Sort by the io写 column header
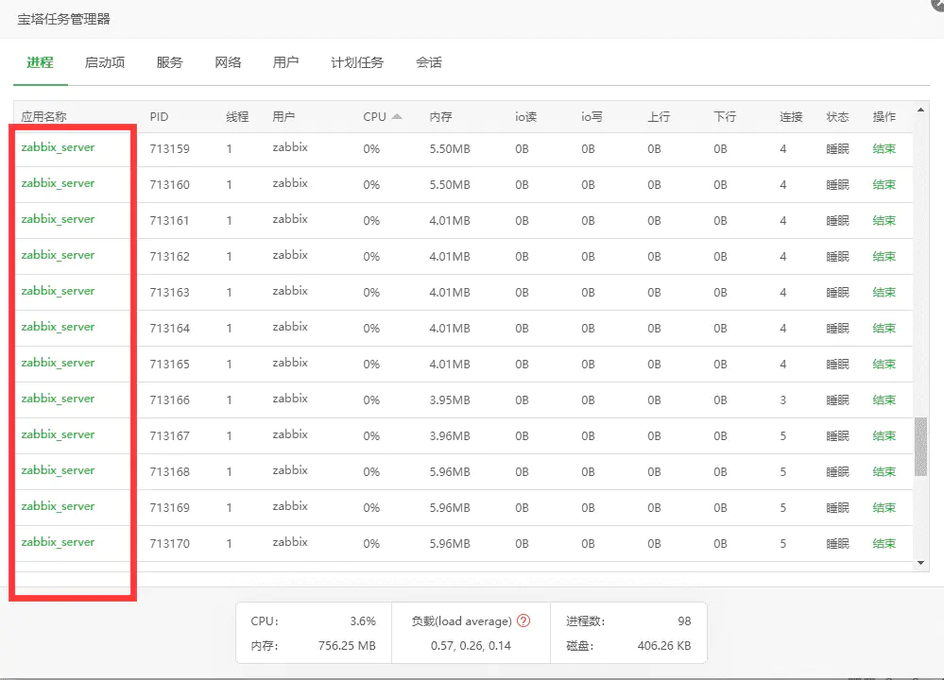 pos(592,117)
